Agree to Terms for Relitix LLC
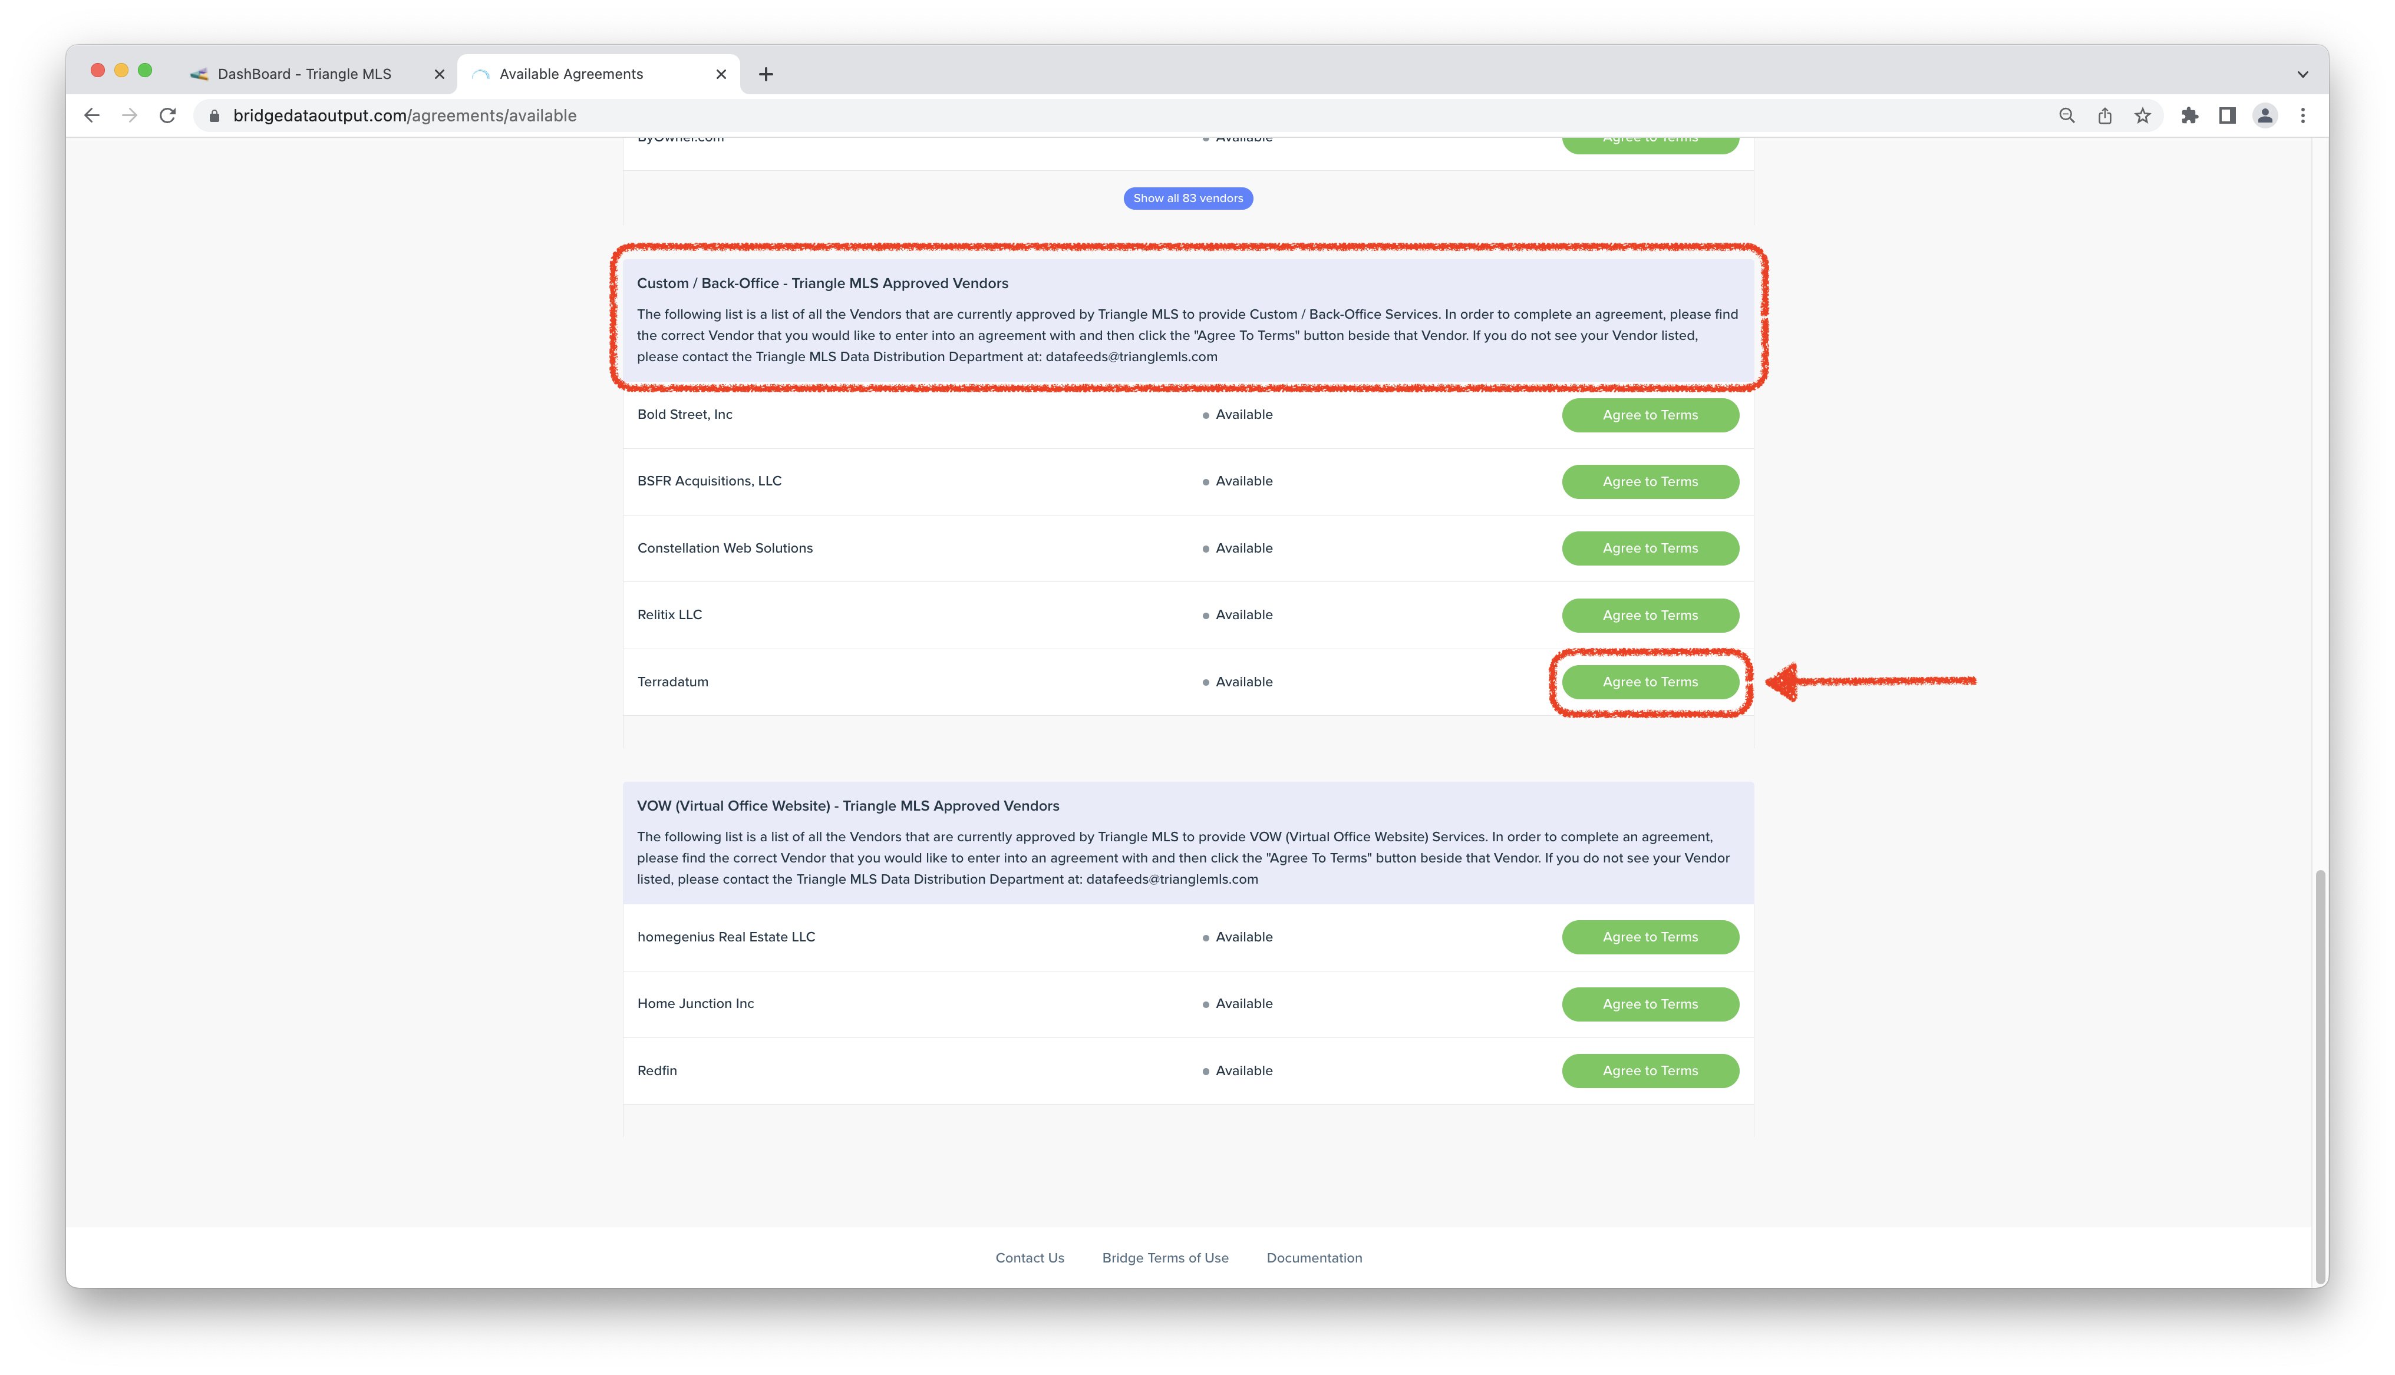The height and width of the screenshot is (1375, 2395). click(x=1649, y=615)
